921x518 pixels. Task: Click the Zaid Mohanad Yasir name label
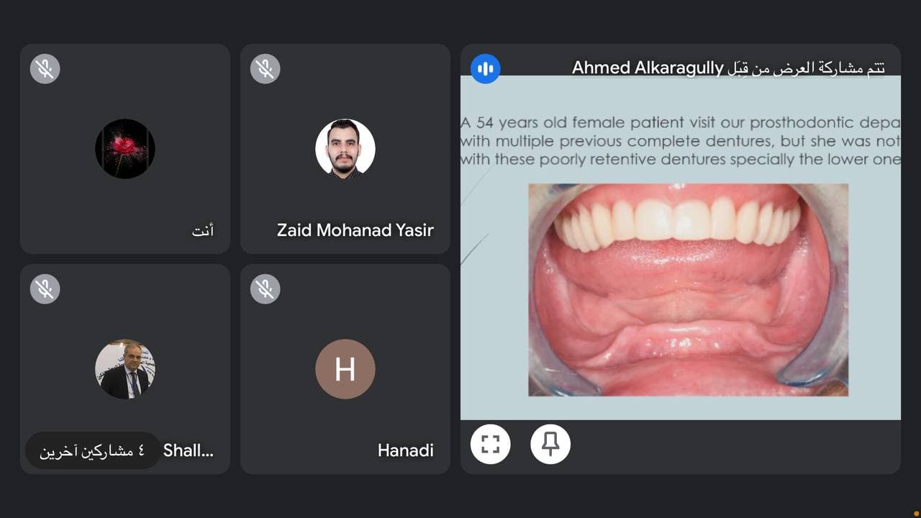(355, 230)
